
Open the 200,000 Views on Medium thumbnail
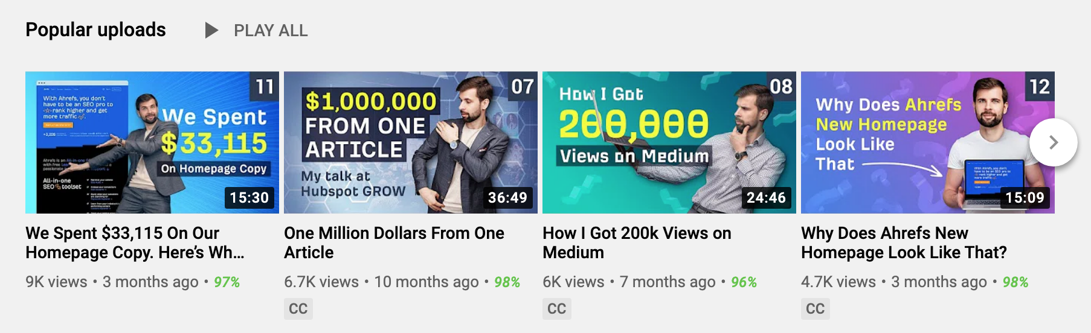669,142
